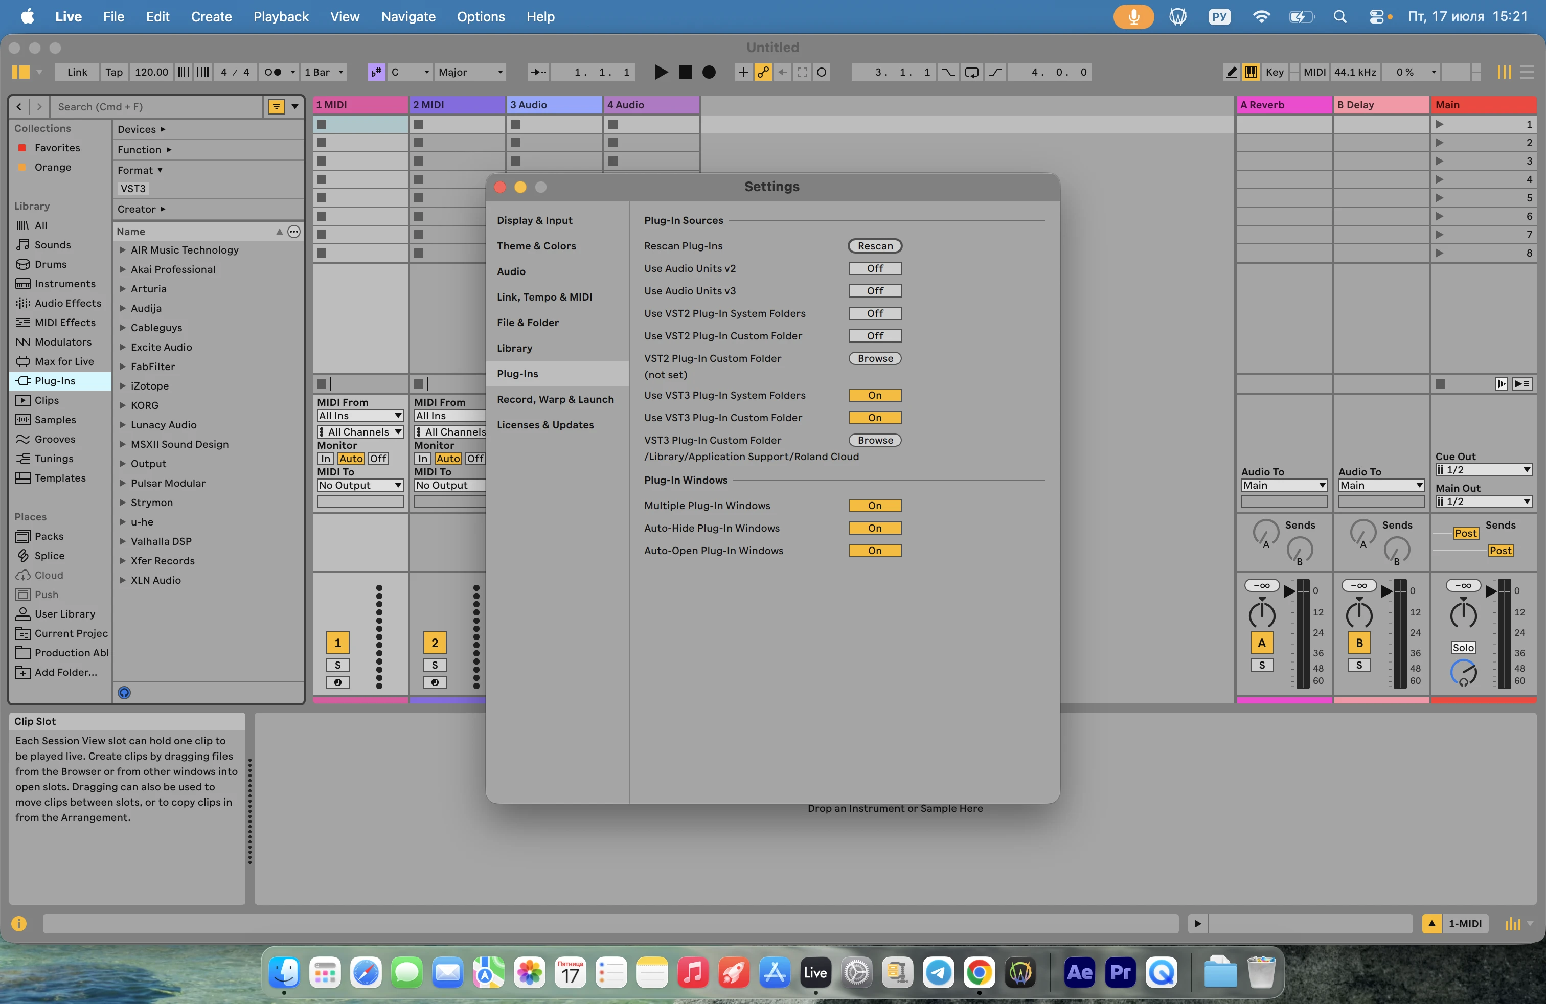Open Spotlight search in menu bar
The image size is (1546, 1004).
click(x=1340, y=17)
